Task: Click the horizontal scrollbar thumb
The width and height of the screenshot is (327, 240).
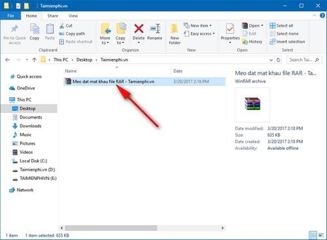Action: pos(111,228)
